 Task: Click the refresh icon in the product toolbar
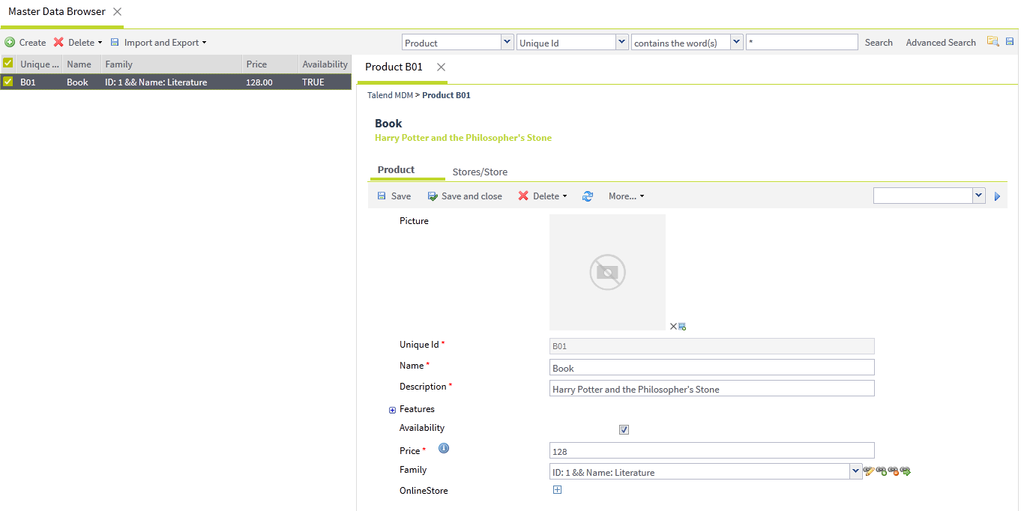pos(588,196)
